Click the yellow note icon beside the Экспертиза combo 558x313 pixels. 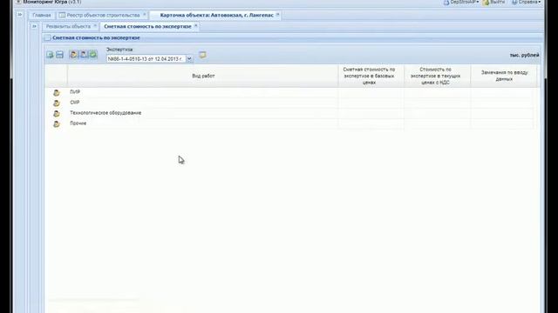click(202, 55)
